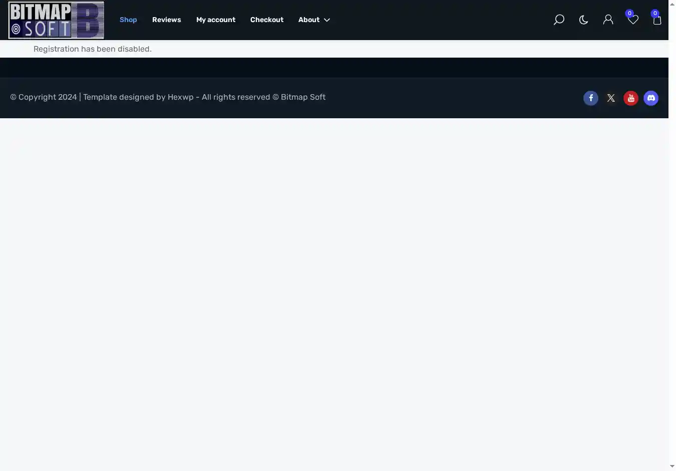
Task: Expand the chevron arrow beside About
Action: click(x=327, y=20)
